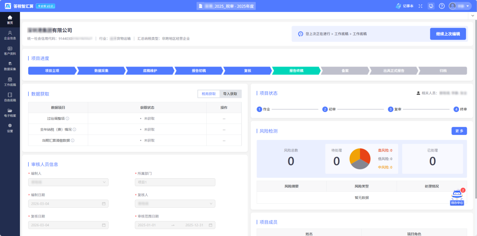The image size is (477, 236).
Task: Click the monitor refresh icon in header
Action: click(x=431, y=6)
